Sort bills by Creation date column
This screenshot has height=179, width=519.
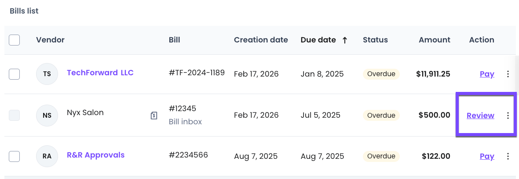(261, 40)
